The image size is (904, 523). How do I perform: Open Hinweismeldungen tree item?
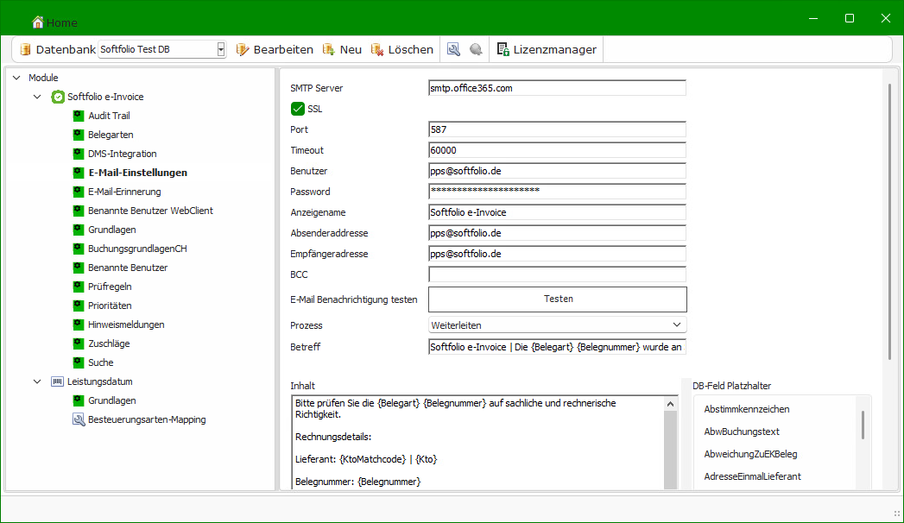click(x=126, y=325)
